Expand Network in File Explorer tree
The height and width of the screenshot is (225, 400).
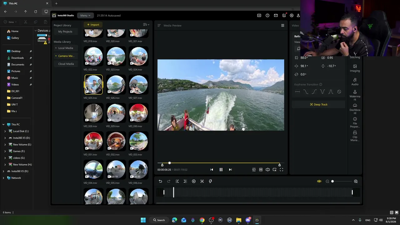pyautogui.click(x=3, y=178)
